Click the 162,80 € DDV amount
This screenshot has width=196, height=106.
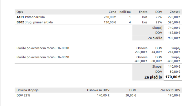point(174,33)
